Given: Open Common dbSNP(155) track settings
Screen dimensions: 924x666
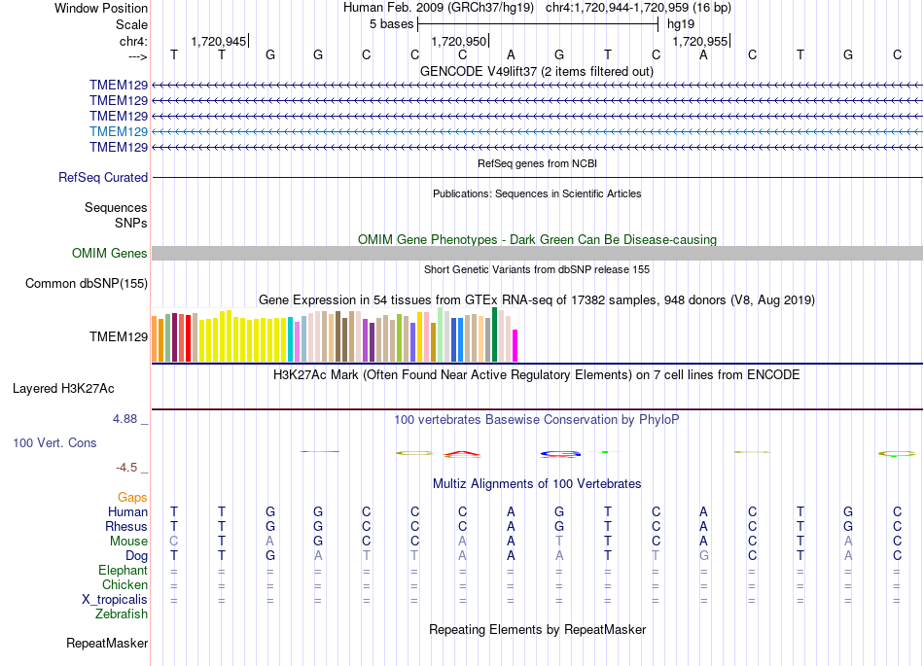Looking at the screenshot, I should coord(87,283).
